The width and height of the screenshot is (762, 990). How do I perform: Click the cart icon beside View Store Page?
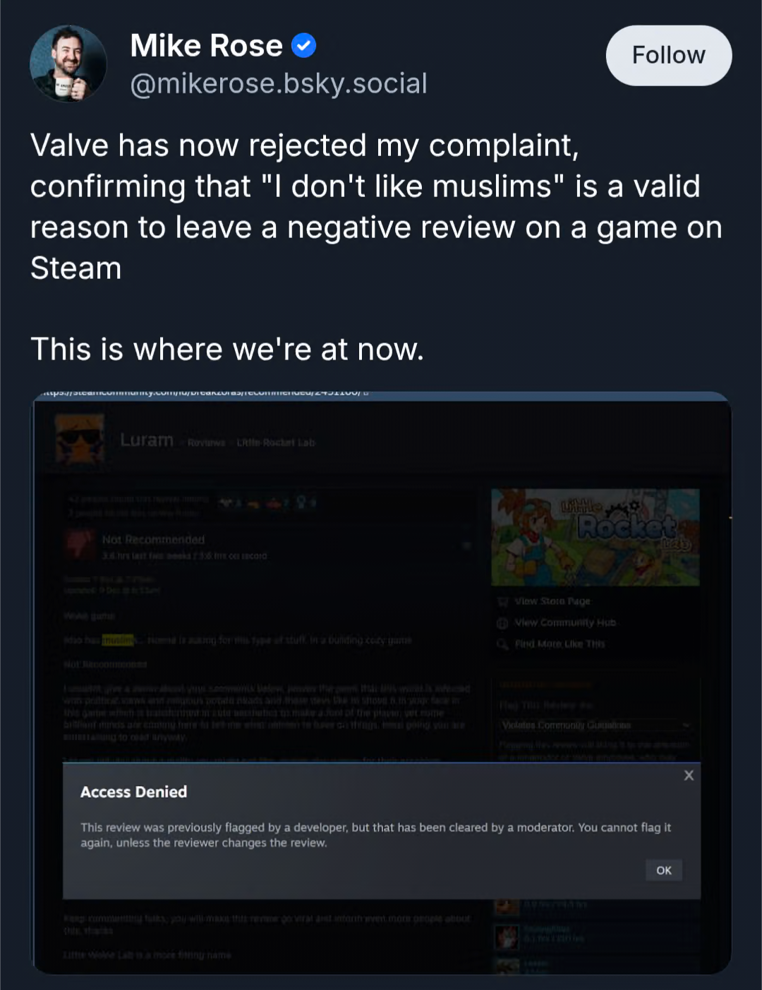tap(503, 602)
